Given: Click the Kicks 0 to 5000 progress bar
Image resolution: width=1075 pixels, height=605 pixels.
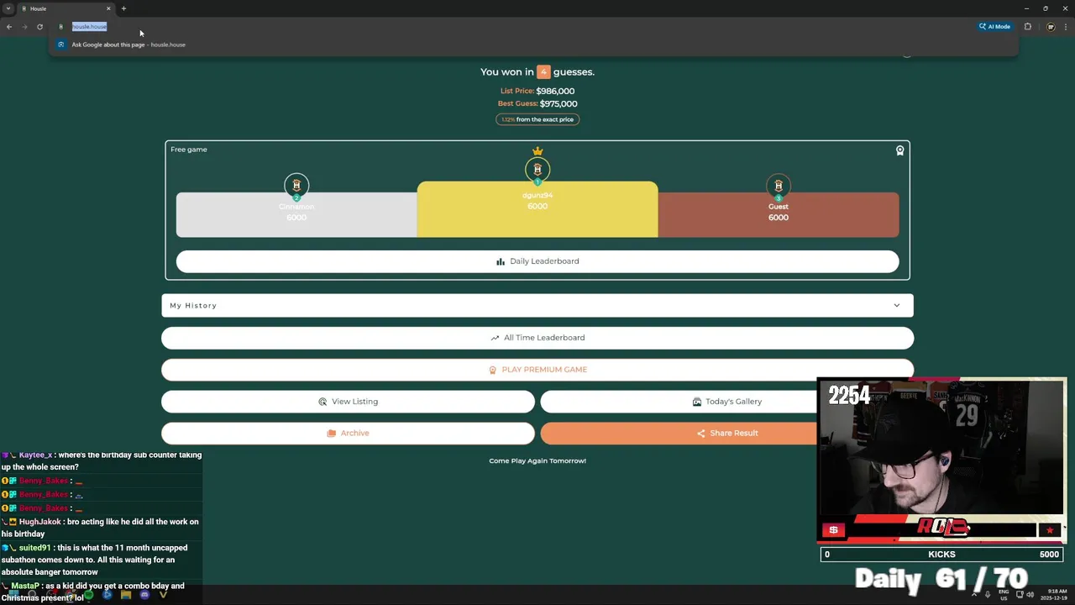Looking at the screenshot, I should pos(941,555).
